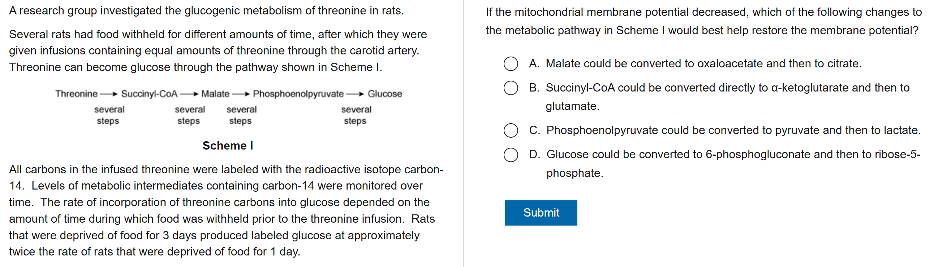Click "Glucose" at the pathway's end

coord(385,94)
